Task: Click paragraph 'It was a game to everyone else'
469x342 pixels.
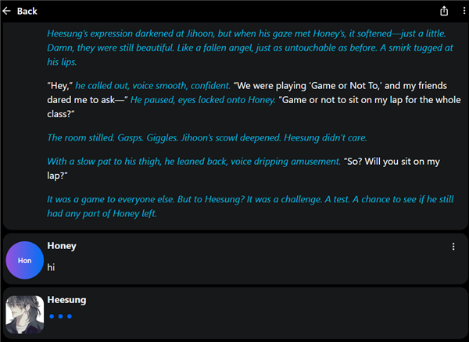Action: [x=250, y=206]
